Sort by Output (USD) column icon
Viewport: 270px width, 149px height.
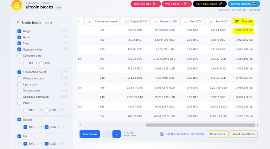pos(155,22)
